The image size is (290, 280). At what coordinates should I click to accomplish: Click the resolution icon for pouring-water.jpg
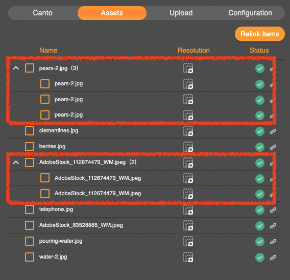pyautogui.click(x=188, y=241)
